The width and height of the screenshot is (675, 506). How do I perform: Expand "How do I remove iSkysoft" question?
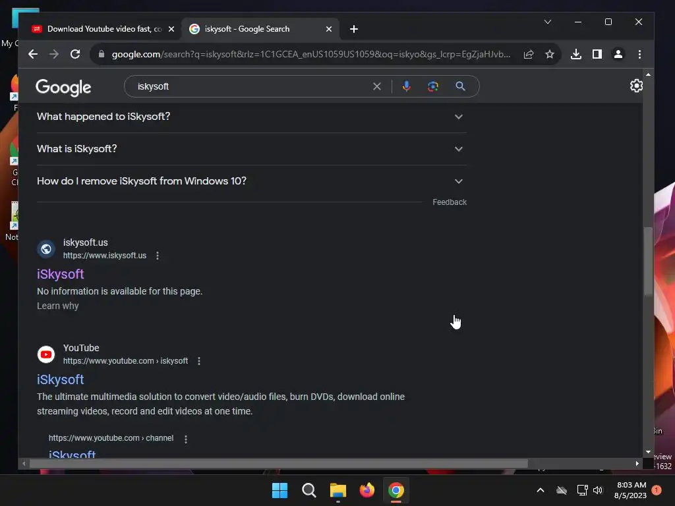(252, 181)
